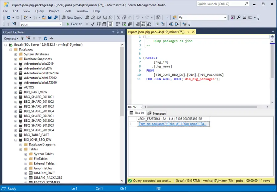
Task: Click the Copy icon in toolbar
Action: (124, 17)
